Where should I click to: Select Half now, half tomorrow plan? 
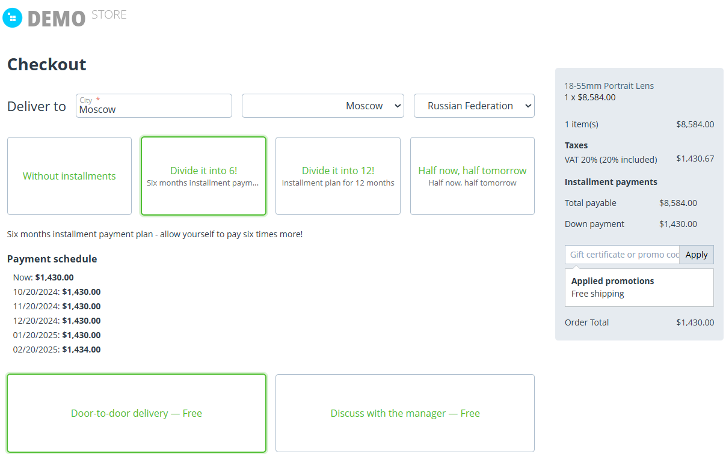[x=472, y=176]
